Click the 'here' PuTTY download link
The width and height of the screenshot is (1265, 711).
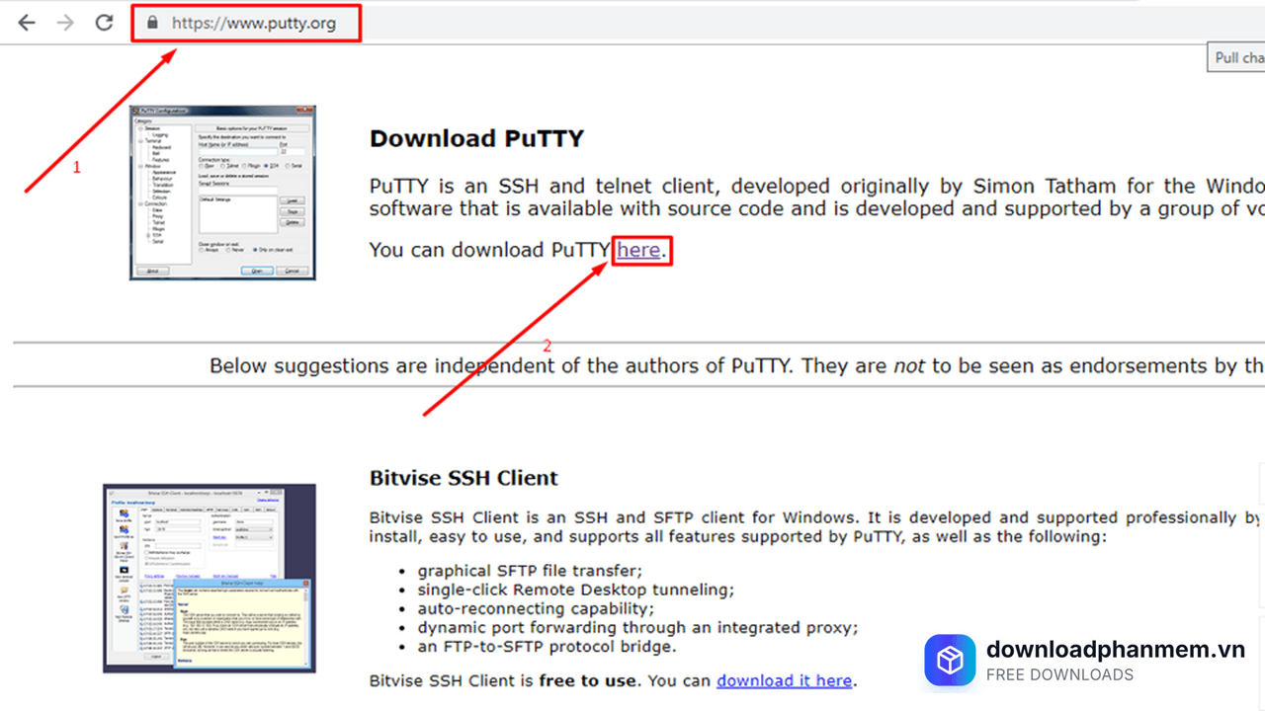[x=638, y=250]
